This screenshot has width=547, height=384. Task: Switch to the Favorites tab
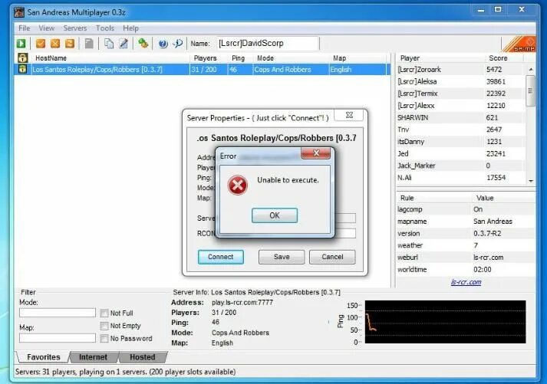pyautogui.click(x=43, y=357)
